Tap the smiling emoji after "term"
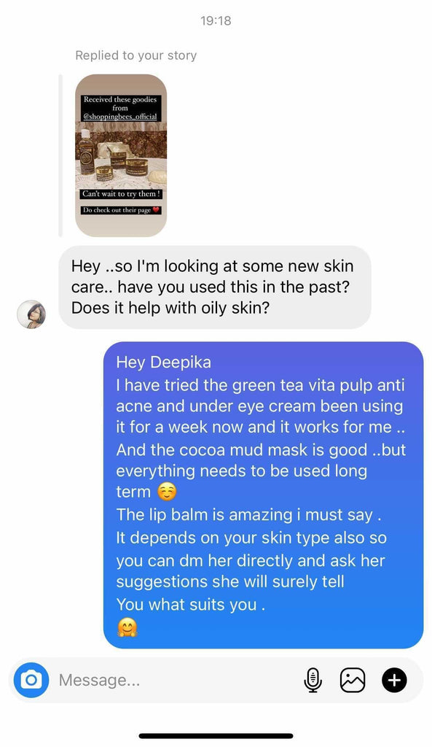 (167, 492)
